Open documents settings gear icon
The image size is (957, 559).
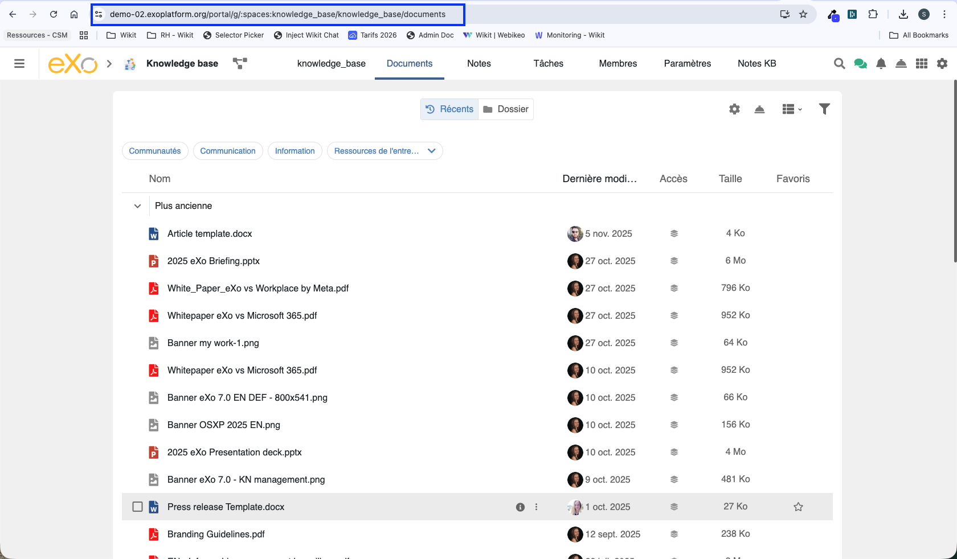point(734,109)
